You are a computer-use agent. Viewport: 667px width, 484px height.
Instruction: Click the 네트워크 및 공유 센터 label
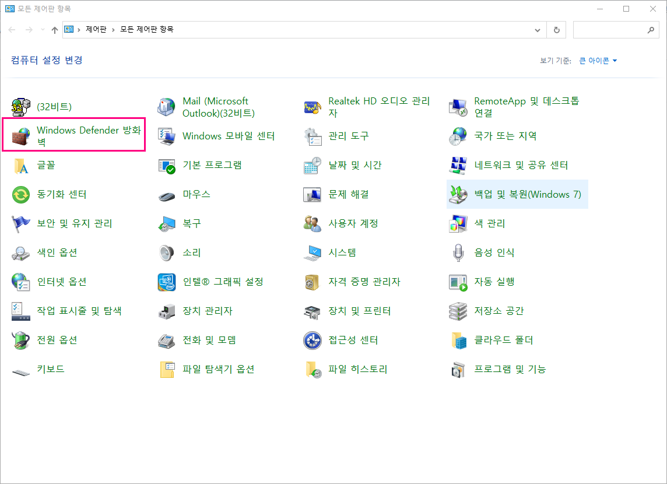click(521, 165)
